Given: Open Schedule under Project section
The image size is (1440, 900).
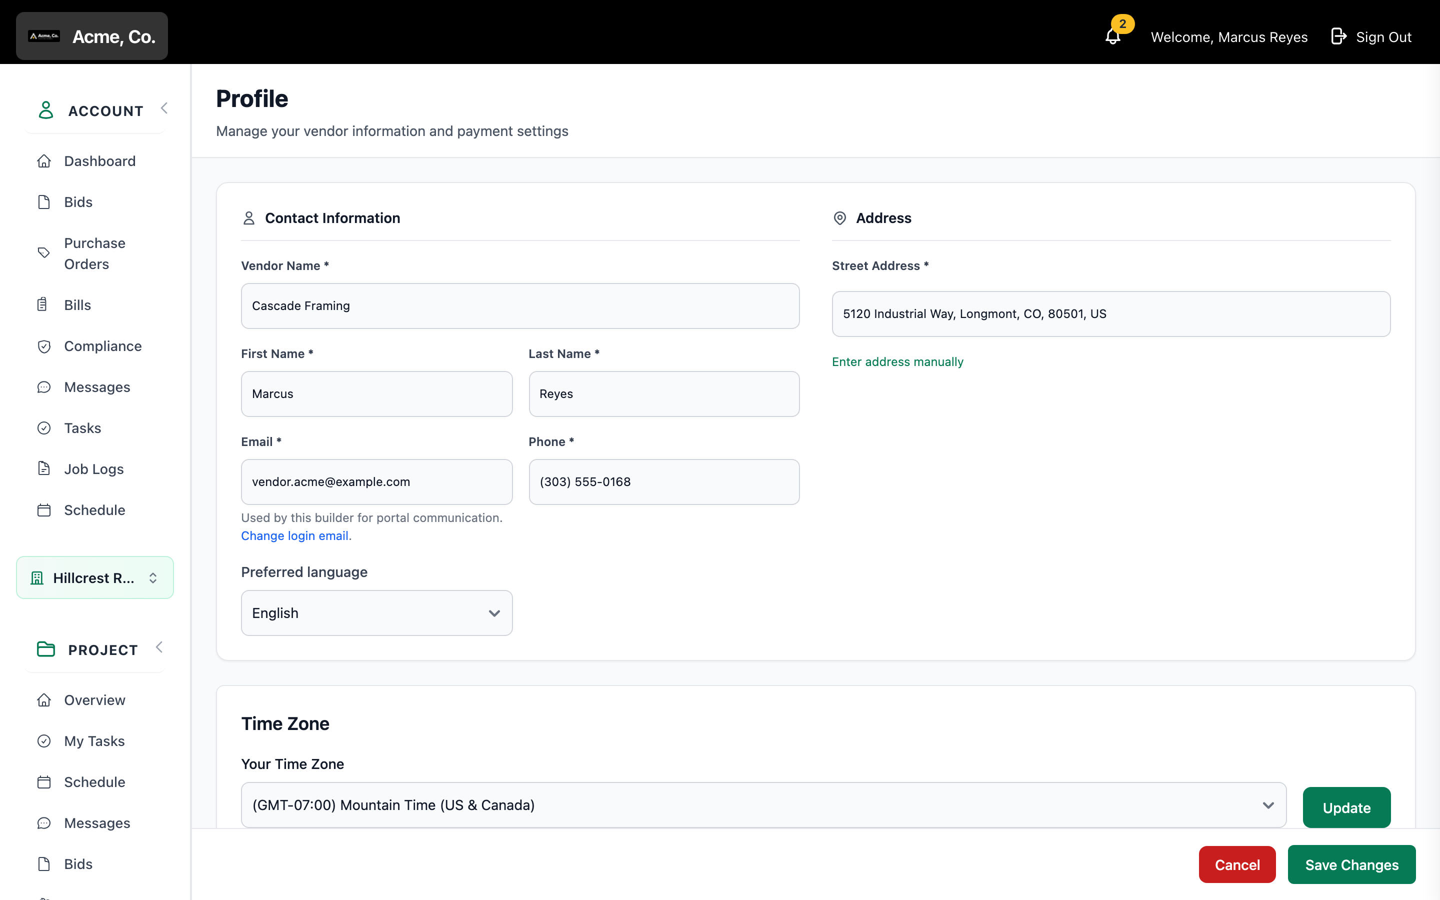Looking at the screenshot, I should (94, 781).
